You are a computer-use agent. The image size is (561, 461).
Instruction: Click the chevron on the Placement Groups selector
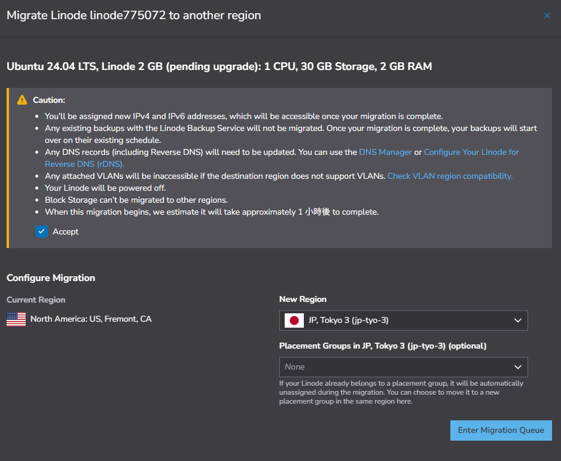pos(518,367)
